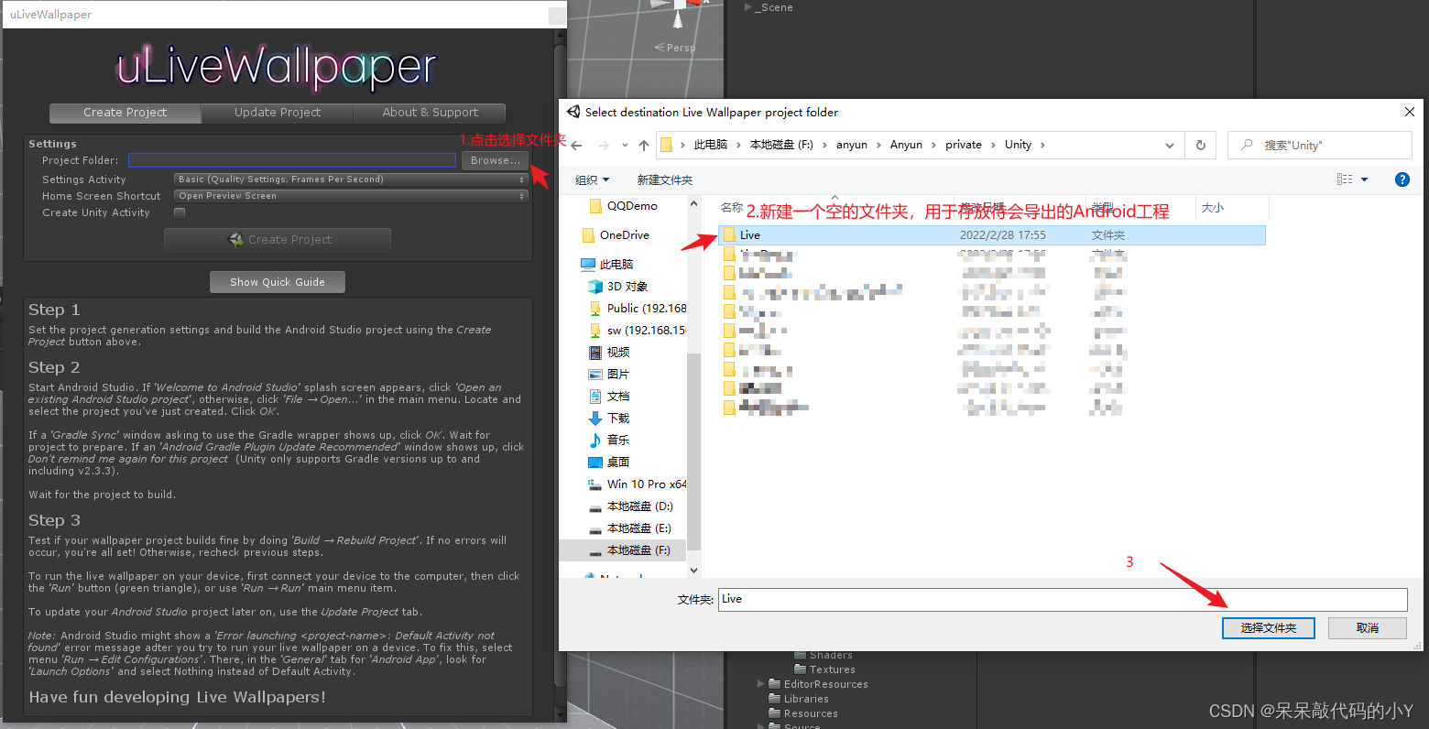Viewport: 1429px width, 729px height.
Task: Click the Create Project button with Unity icon
Action: pos(278,240)
